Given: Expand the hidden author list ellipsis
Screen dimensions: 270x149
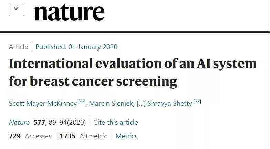Looking at the screenshot, I should [x=141, y=104].
